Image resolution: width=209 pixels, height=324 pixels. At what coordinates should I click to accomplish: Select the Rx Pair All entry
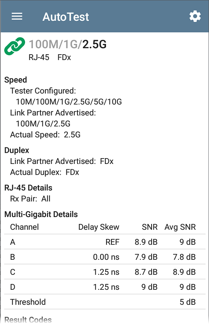click(x=30, y=199)
